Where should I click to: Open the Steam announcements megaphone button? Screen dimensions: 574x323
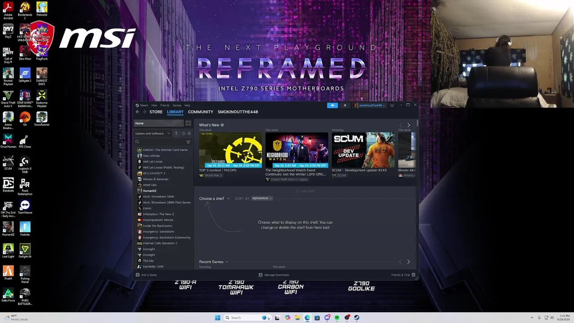[332, 105]
